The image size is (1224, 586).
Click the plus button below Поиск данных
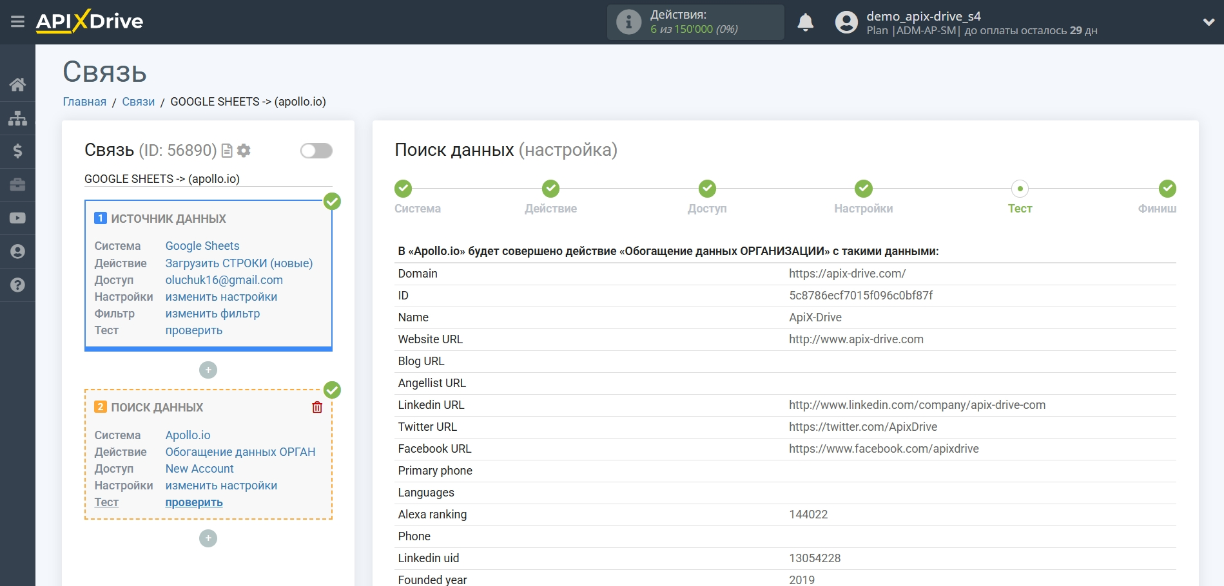[208, 538]
